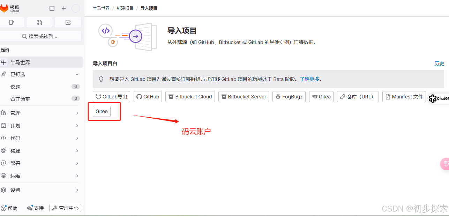Open the 历史 import history link
Screen dimensions: 449x216
439,64
